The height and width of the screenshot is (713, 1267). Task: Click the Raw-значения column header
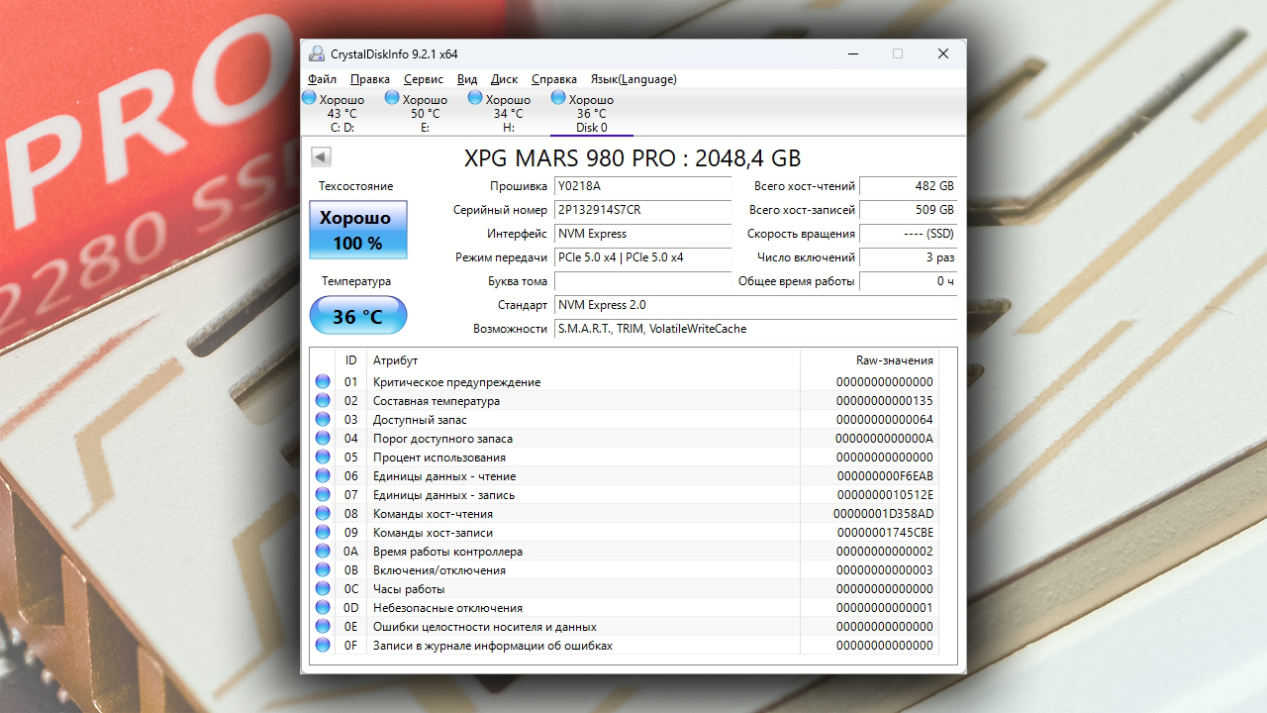tap(894, 360)
